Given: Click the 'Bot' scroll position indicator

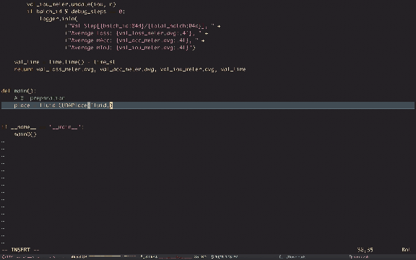Looking at the screenshot, I should [406, 250].
